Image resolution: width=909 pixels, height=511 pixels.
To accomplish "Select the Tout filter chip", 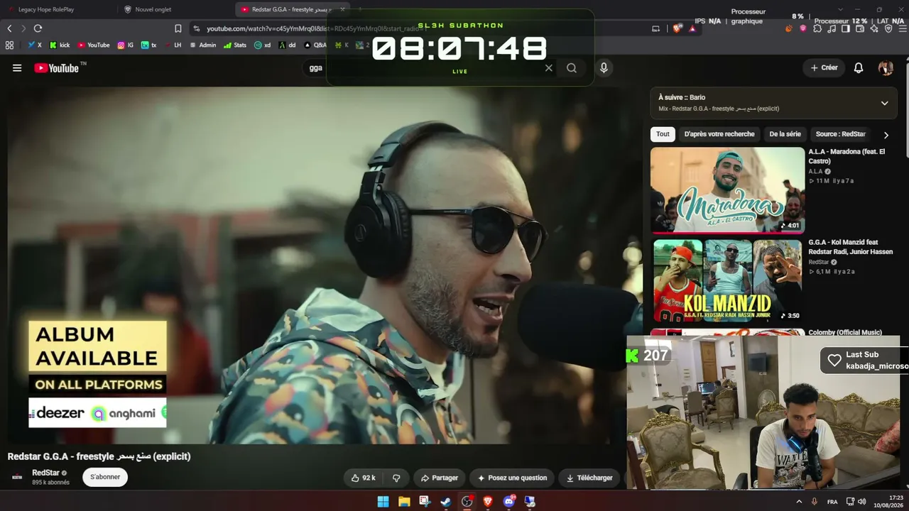I will pos(663,134).
